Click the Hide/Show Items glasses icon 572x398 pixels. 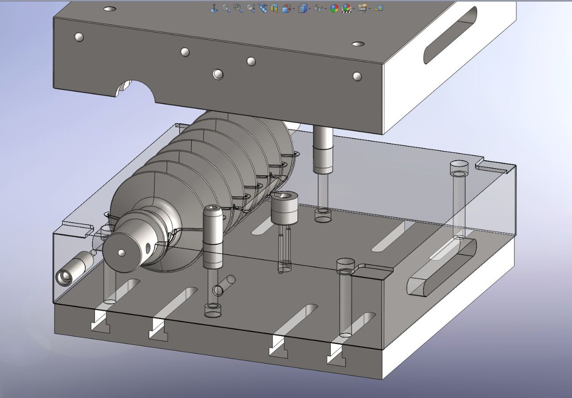coord(318,8)
